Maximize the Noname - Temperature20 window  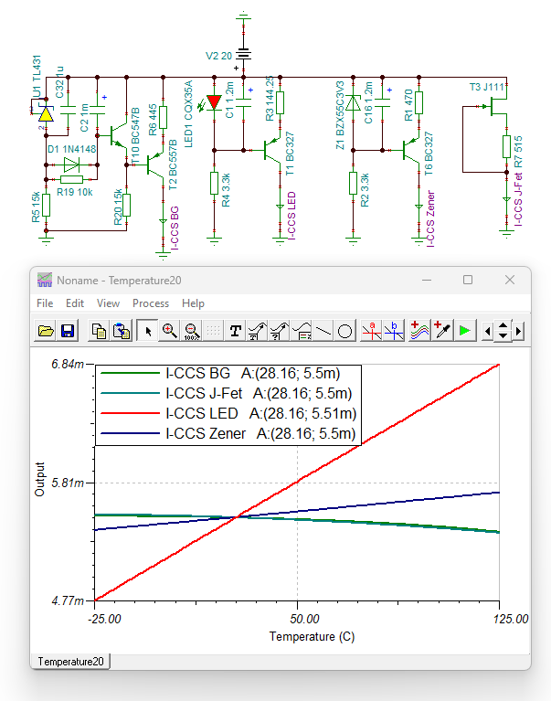click(x=468, y=280)
